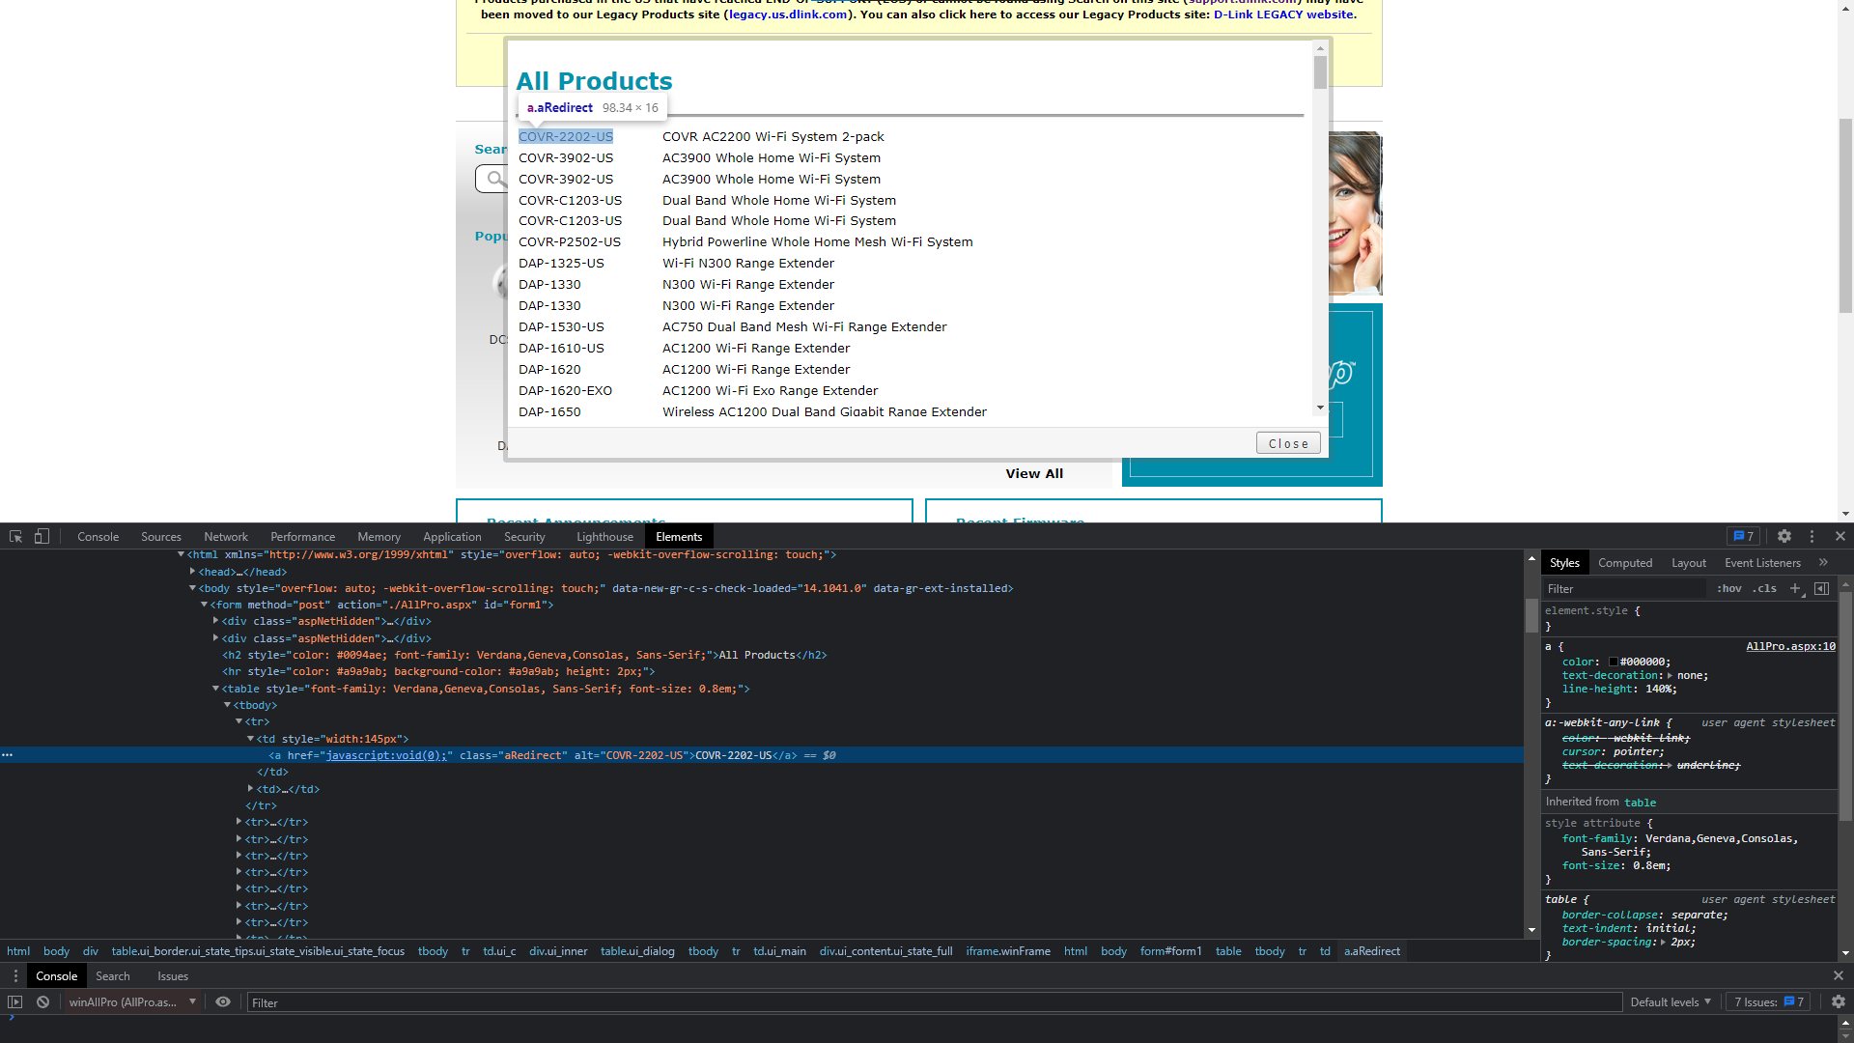Click the Elements panel scrollbar thumb

click(1531, 615)
